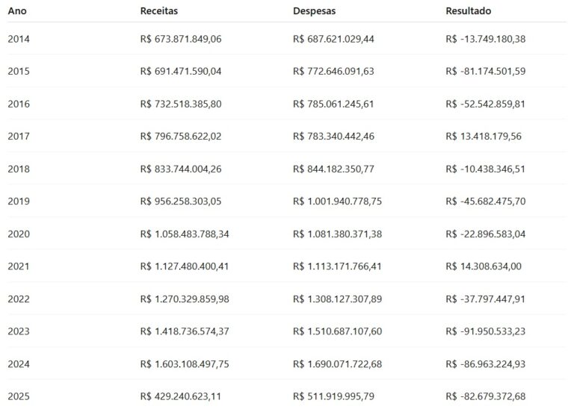Click the receitas value R$ 833.744.004,26

click(181, 169)
